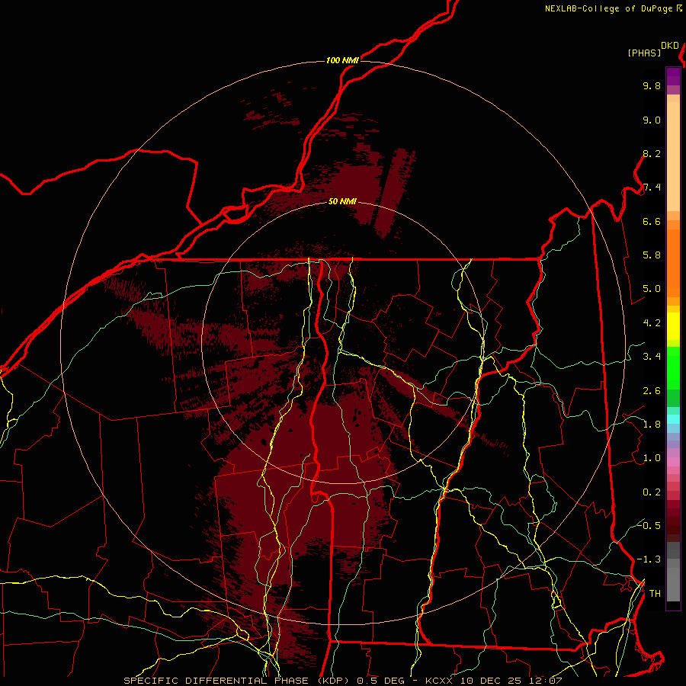The image size is (686, 686).
Task: Click the [PHAS] legend heading
Action: (x=644, y=53)
